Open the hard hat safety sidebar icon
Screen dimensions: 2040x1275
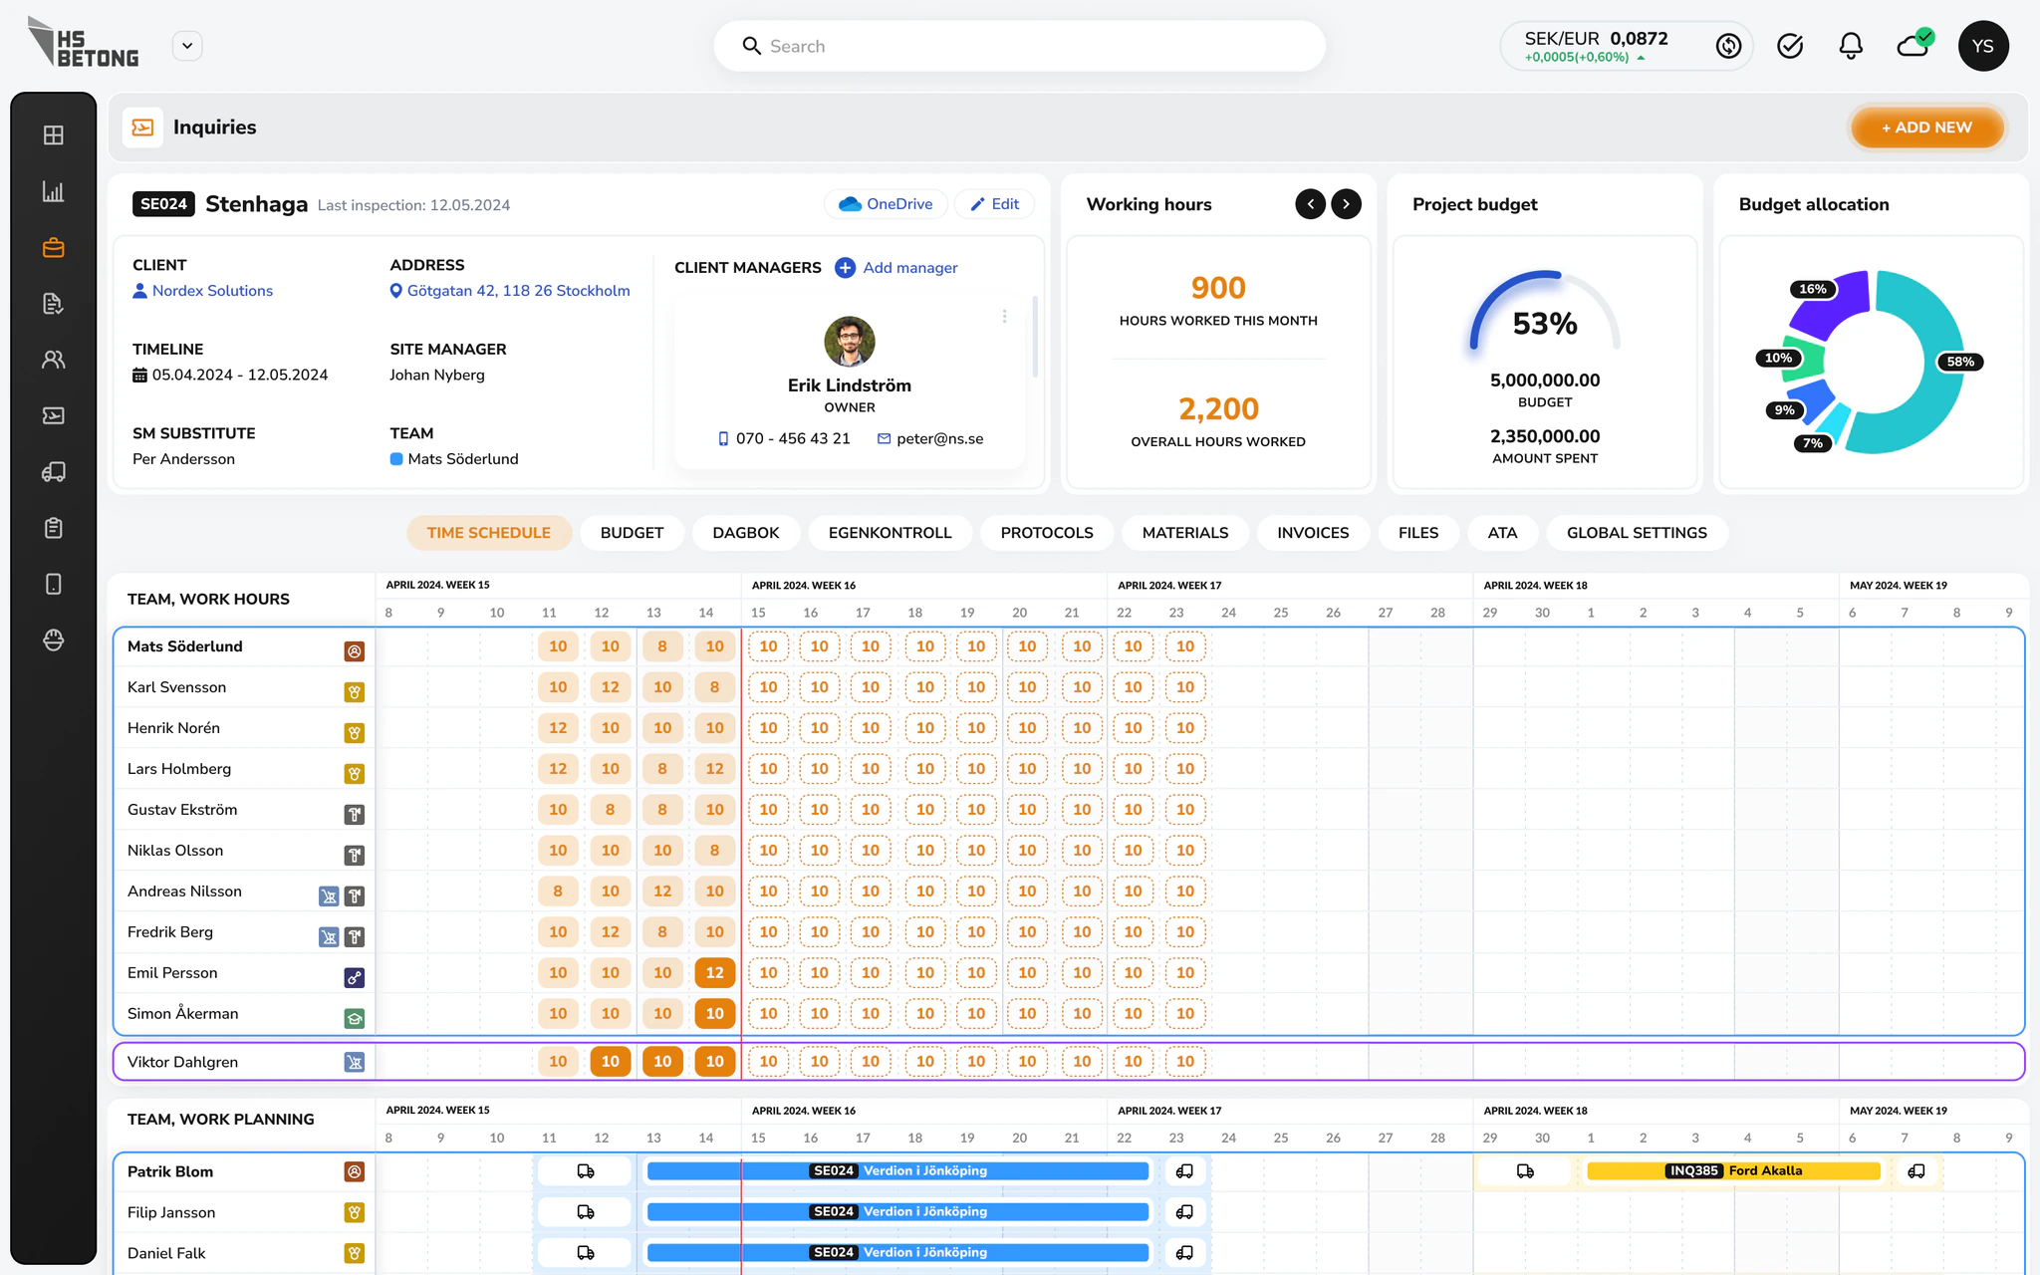tap(54, 639)
